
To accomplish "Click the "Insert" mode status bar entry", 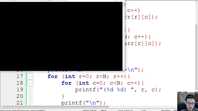I will pos(144,110).
